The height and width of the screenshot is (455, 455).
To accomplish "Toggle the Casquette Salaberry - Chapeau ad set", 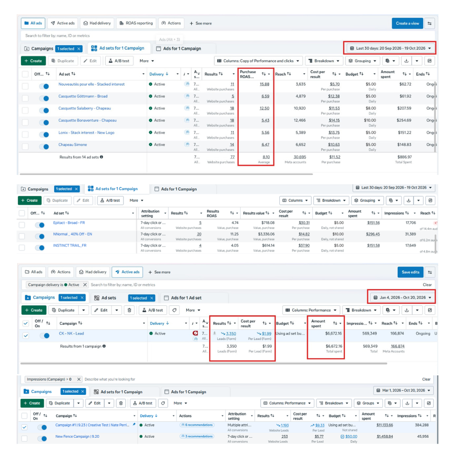I will click(44, 110).
